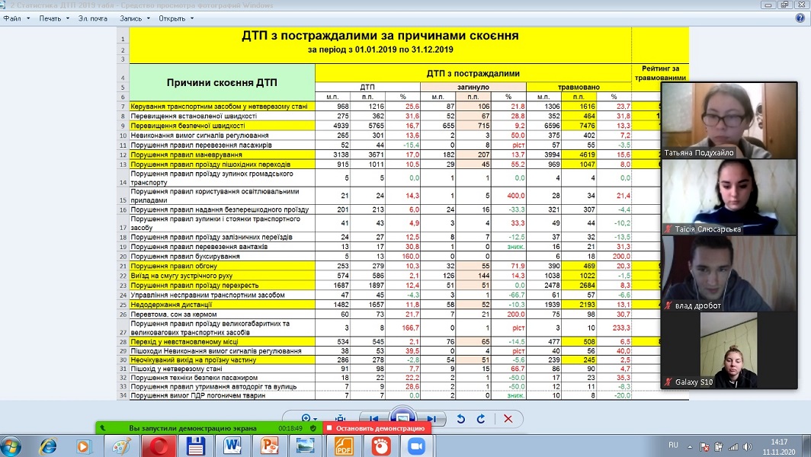Click the 'Рейтинг за травмованими' header

(661, 73)
